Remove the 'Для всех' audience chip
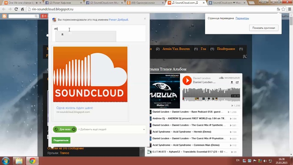Image resolution: width=293 pixels, height=165 pixels. [x=74, y=129]
